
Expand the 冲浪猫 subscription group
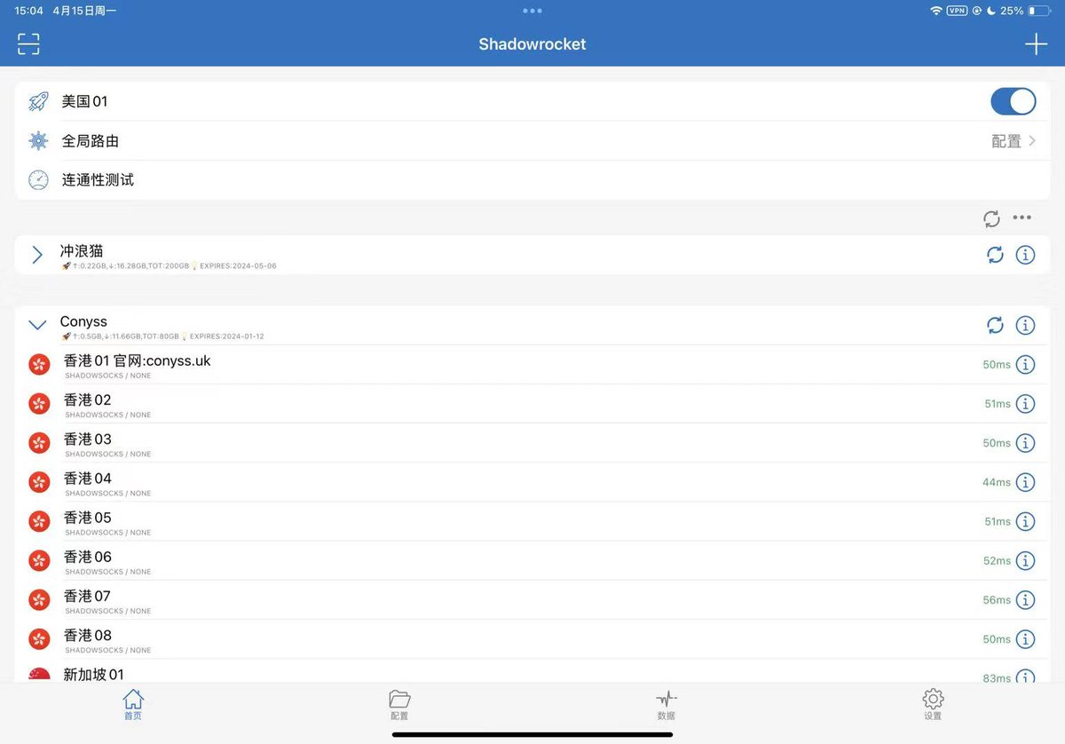(37, 255)
